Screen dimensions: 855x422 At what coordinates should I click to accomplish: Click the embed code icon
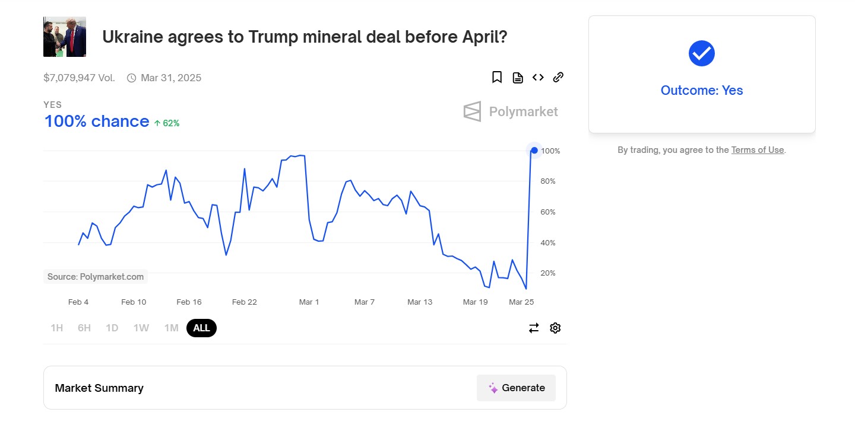coord(538,77)
